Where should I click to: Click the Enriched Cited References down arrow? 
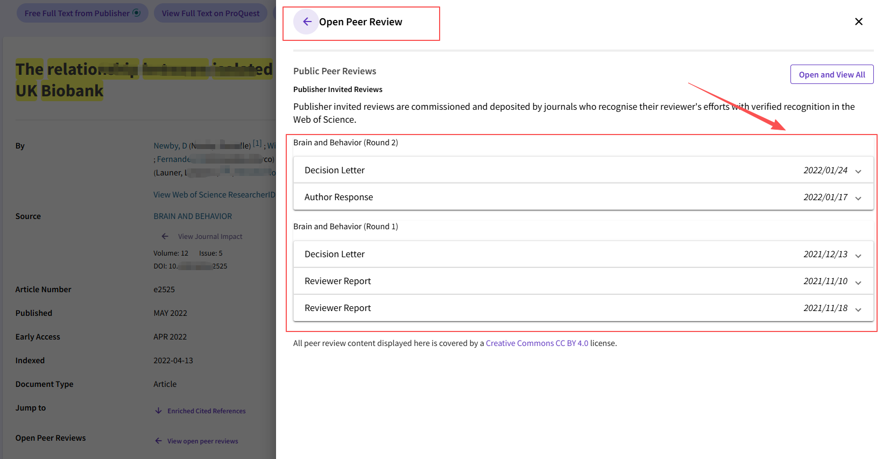(159, 411)
